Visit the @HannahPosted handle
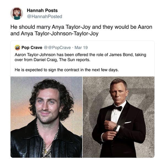The width and height of the screenshot is (165, 165). [x=45, y=17]
